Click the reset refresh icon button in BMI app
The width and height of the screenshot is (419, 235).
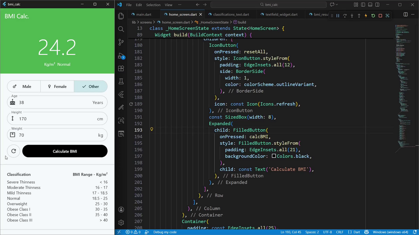pyautogui.click(x=14, y=151)
